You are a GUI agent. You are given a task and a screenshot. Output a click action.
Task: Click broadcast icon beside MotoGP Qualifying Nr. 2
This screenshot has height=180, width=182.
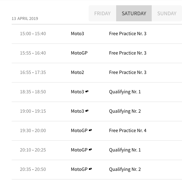tap(90, 169)
